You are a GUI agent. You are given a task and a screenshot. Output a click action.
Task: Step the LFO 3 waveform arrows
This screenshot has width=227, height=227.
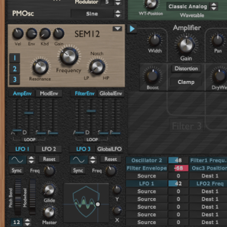coord(93,160)
